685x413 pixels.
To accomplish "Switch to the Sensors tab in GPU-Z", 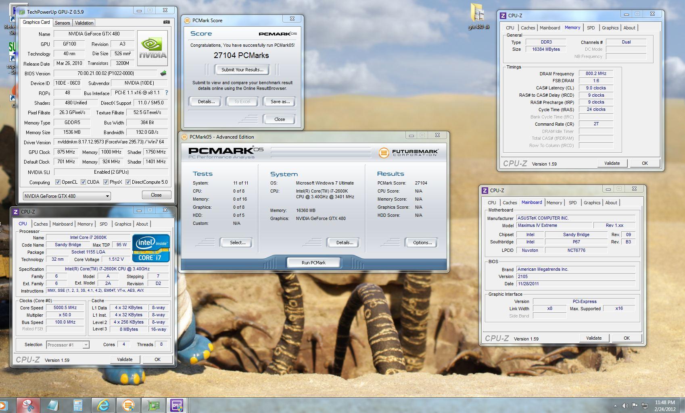I will tap(63, 23).
